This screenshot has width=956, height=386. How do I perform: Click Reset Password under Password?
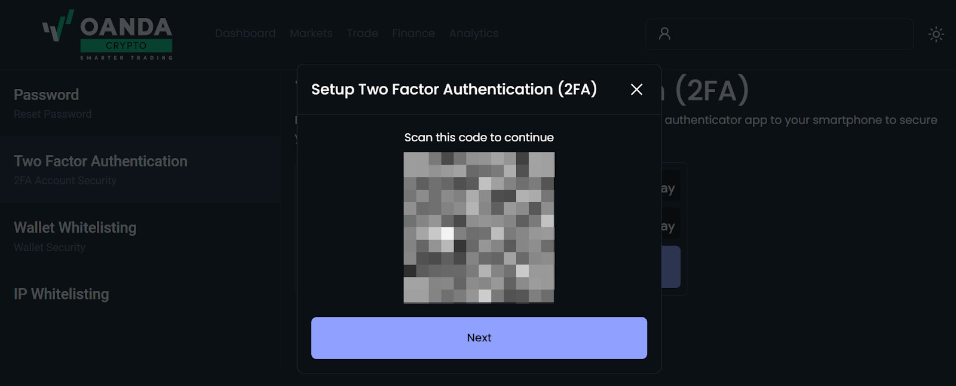click(x=52, y=113)
